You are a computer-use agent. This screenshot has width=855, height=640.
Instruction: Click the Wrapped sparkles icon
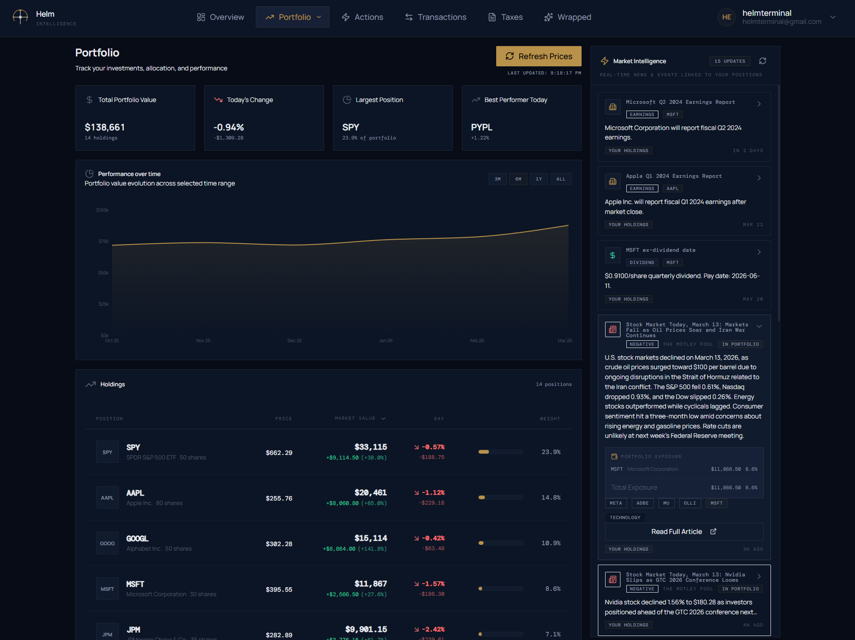point(549,17)
